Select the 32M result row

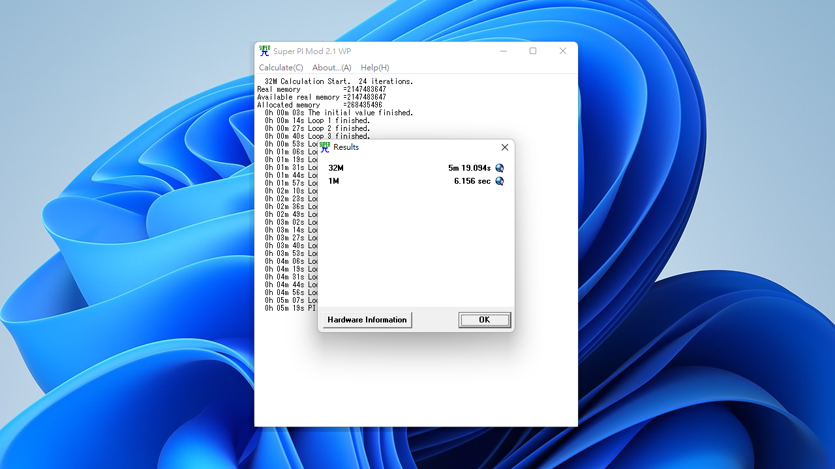tap(335, 167)
